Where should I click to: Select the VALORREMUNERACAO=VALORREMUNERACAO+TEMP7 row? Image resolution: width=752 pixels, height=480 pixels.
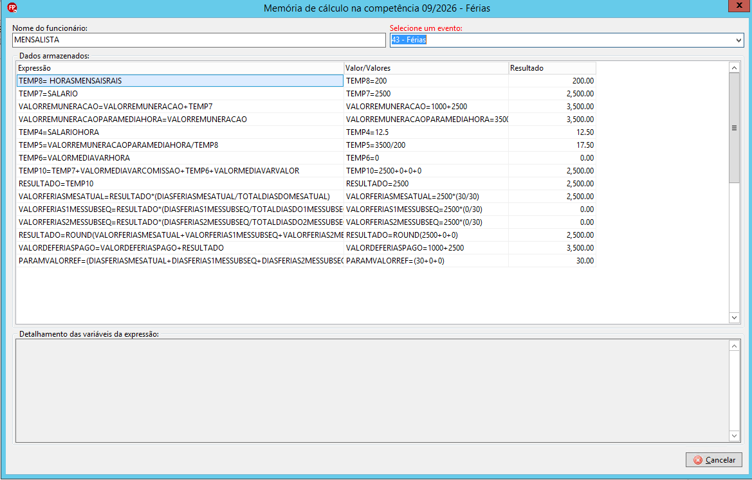click(x=180, y=107)
